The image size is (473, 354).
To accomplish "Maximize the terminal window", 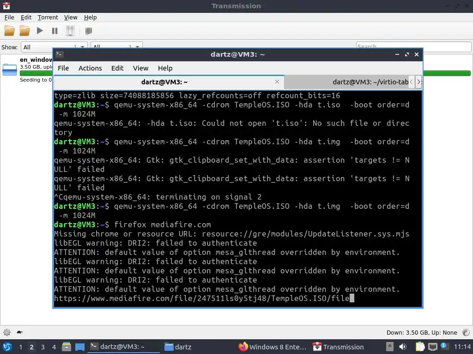I will pyautogui.click(x=406, y=54).
